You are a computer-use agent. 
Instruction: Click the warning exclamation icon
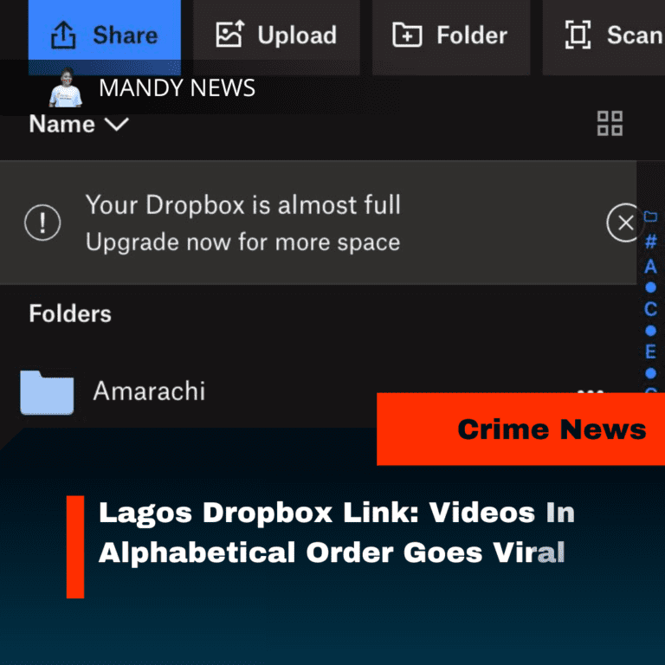[42, 223]
